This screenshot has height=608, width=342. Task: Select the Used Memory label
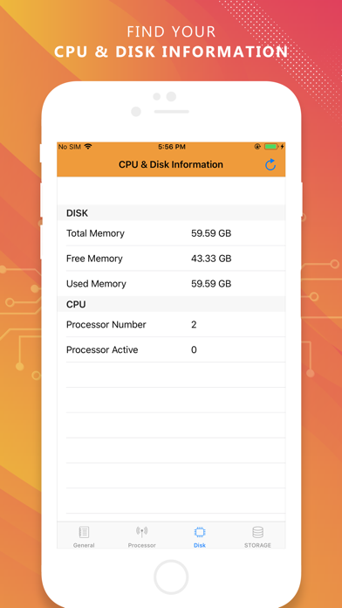96,284
